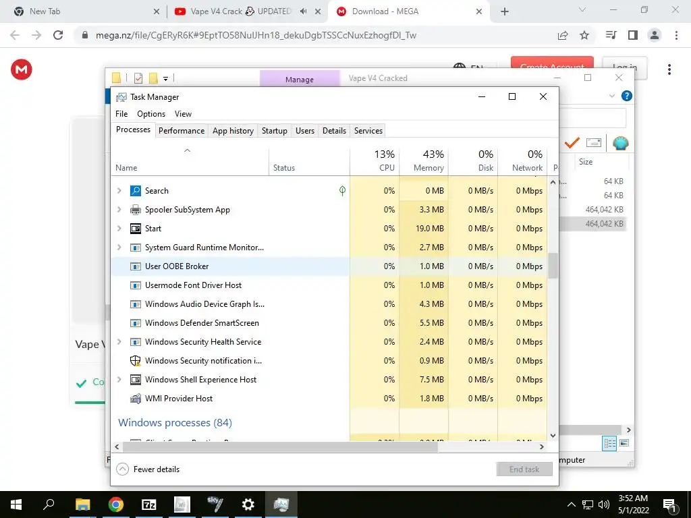This screenshot has height=518, width=691.
Task: Open Explorer quick access toolbar dropdown
Action: click(166, 79)
